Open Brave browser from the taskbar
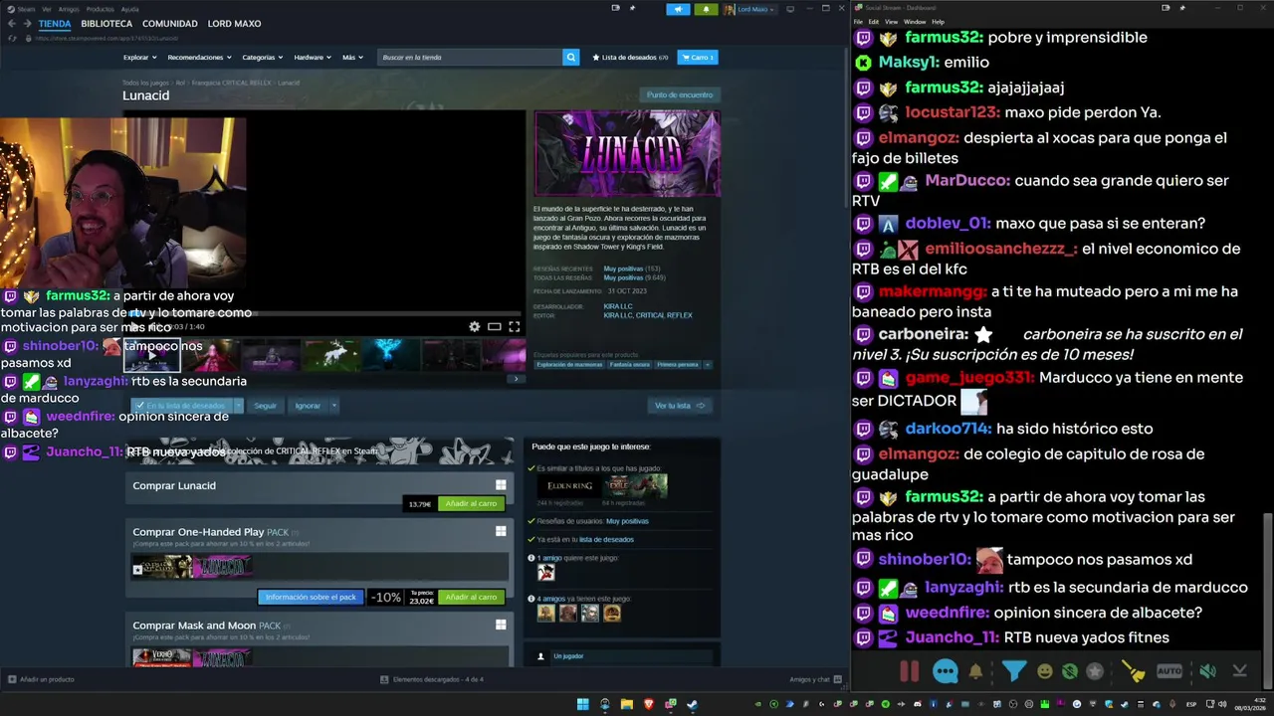The image size is (1274, 716). pyautogui.click(x=649, y=704)
